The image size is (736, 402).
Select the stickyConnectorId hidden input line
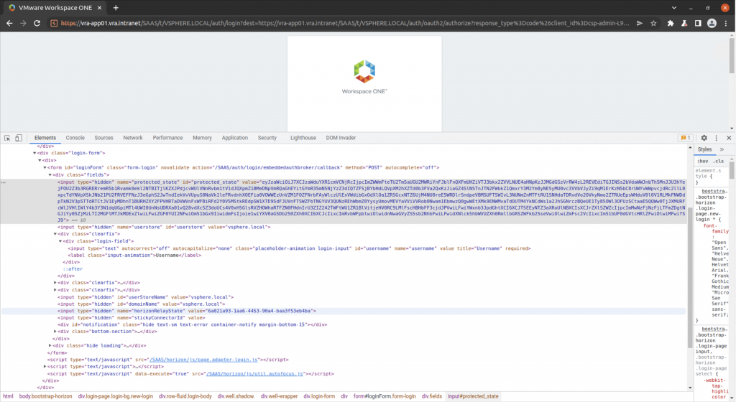pos(132,318)
